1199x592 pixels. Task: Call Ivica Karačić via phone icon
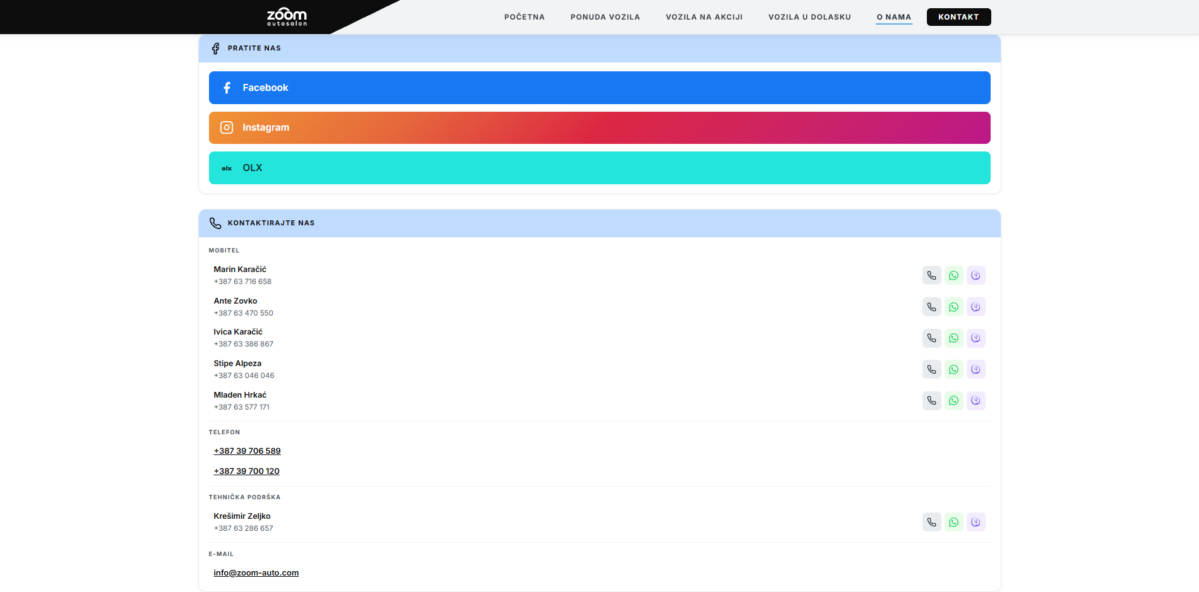(931, 338)
